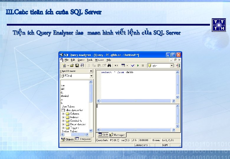Screen dimensions: 230x159
Task: Maximize the SQL Query Analyzer window
Action: [x=173, y=55]
